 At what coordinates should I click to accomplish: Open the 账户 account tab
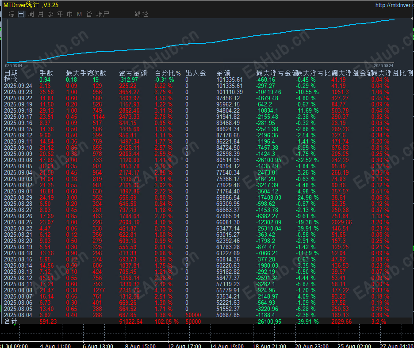pyautogui.click(x=103, y=14)
